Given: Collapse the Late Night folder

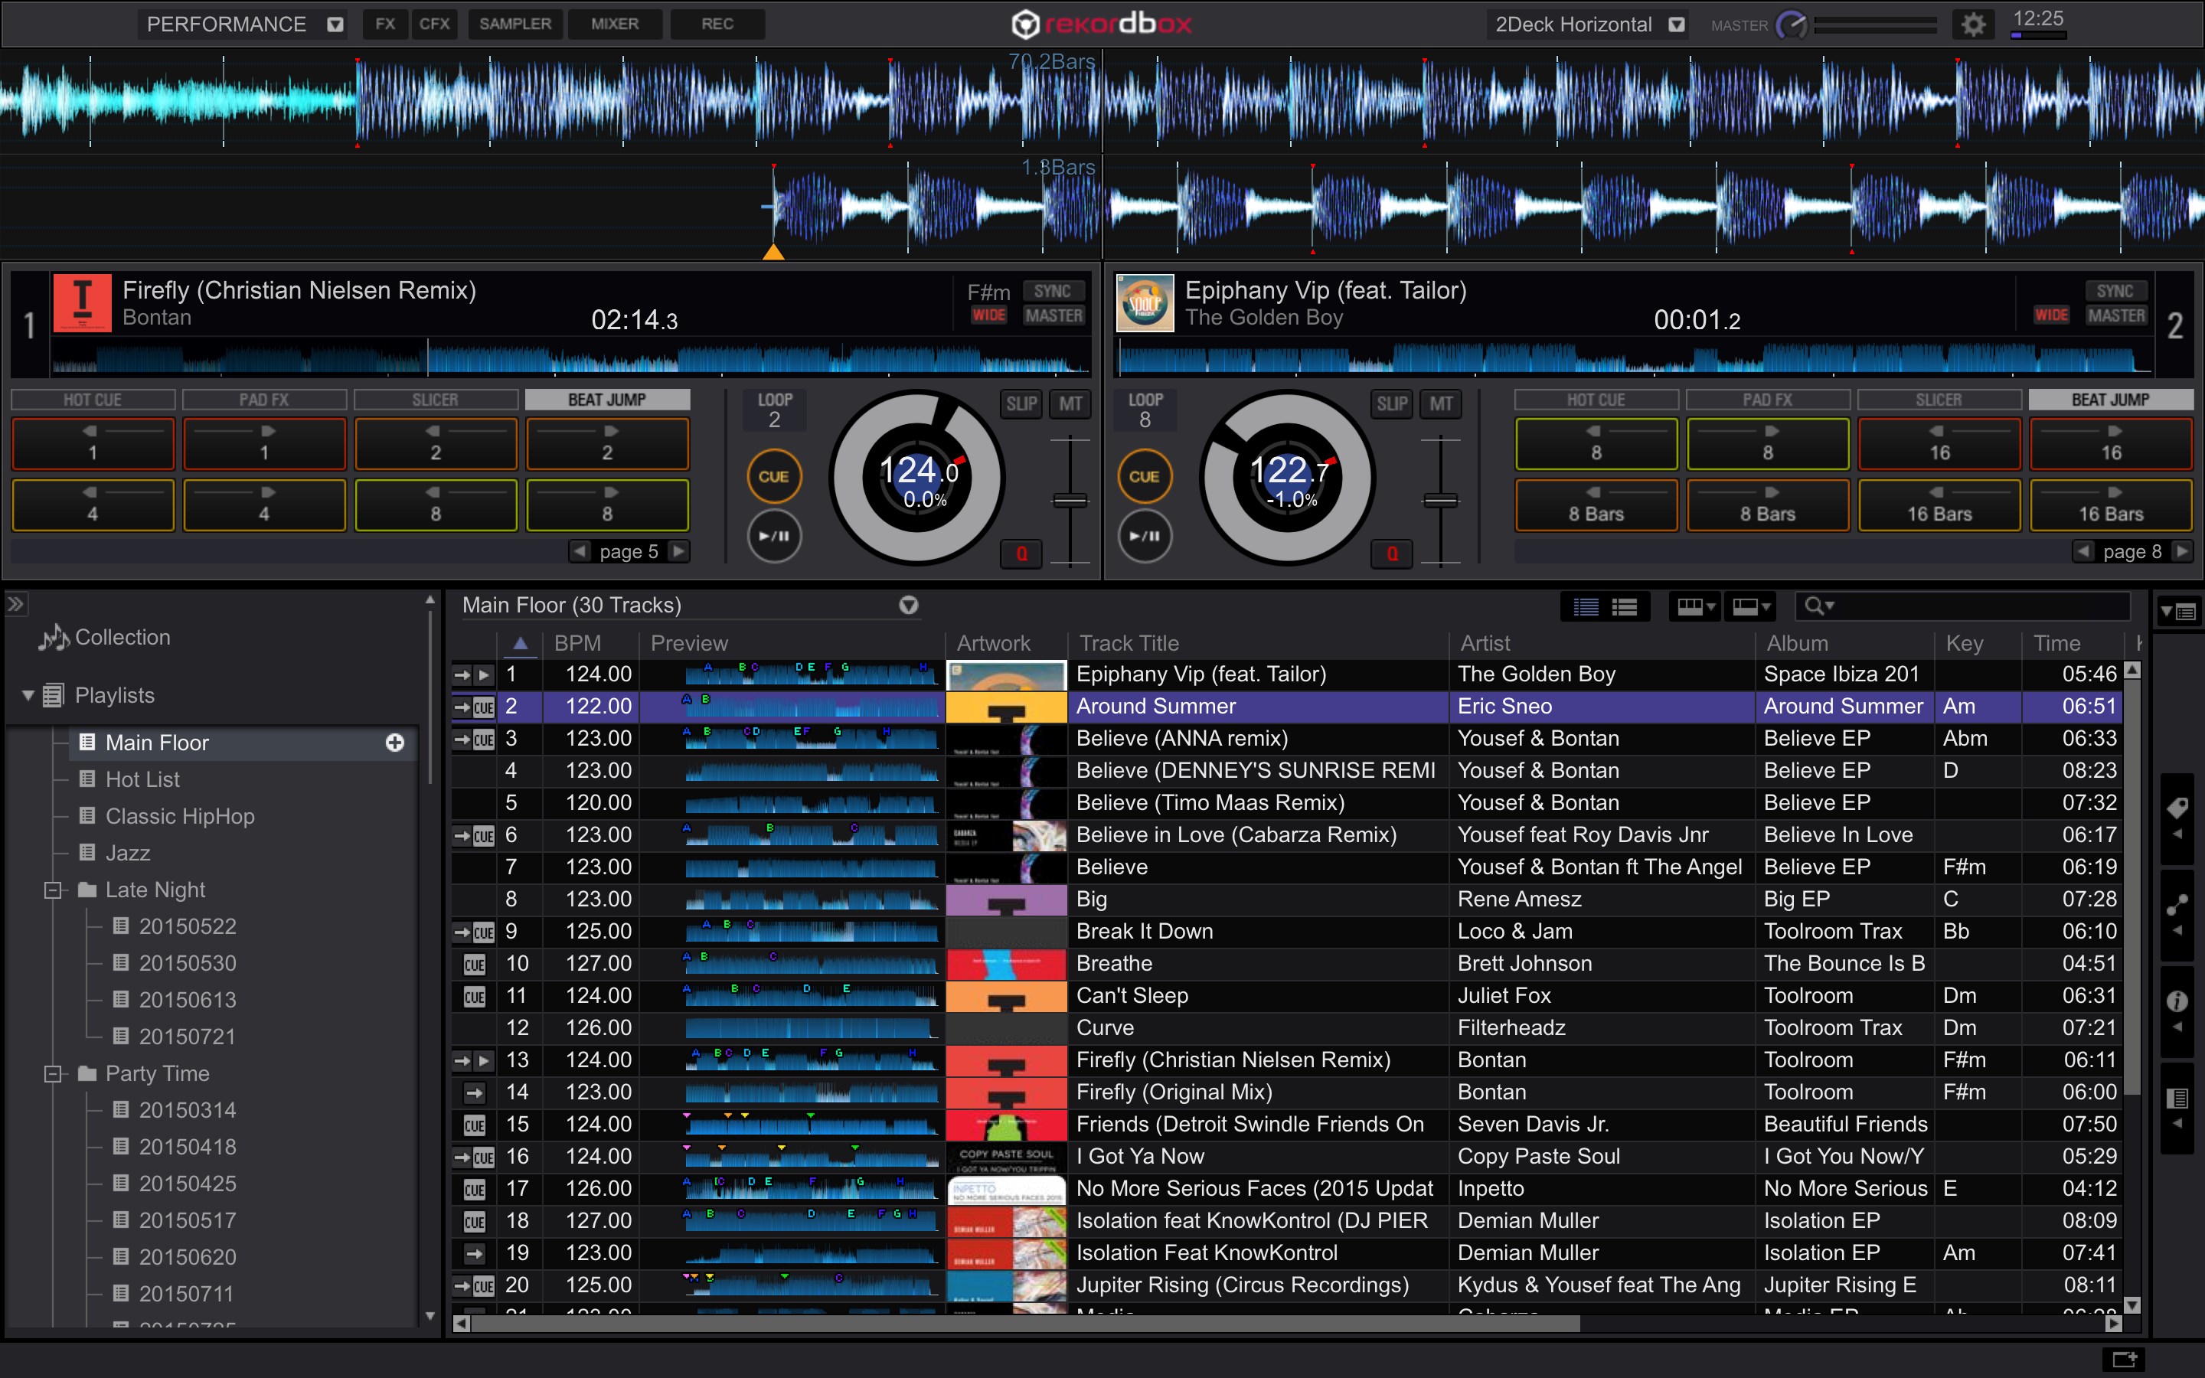Looking at the screenshot, I should pyautogui.click(x=53, y=890).
